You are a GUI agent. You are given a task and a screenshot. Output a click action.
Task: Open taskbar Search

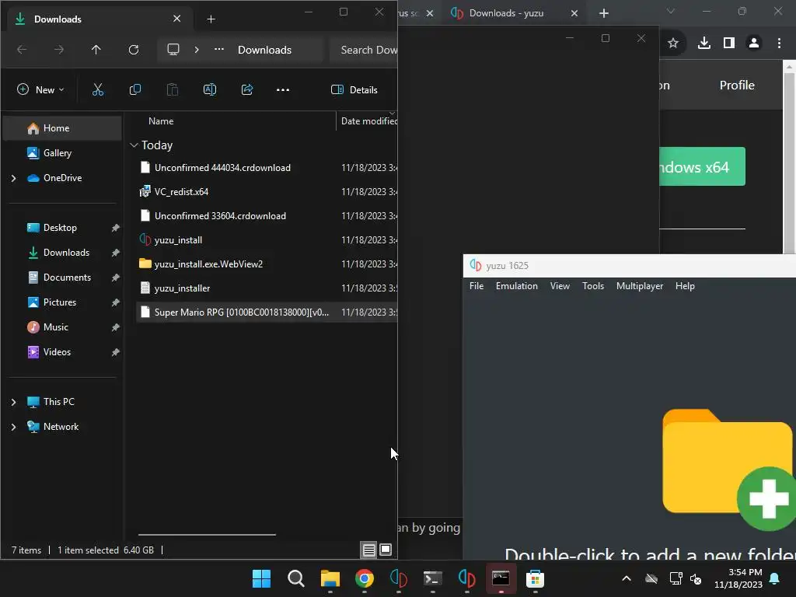click(x=296, y=578)
